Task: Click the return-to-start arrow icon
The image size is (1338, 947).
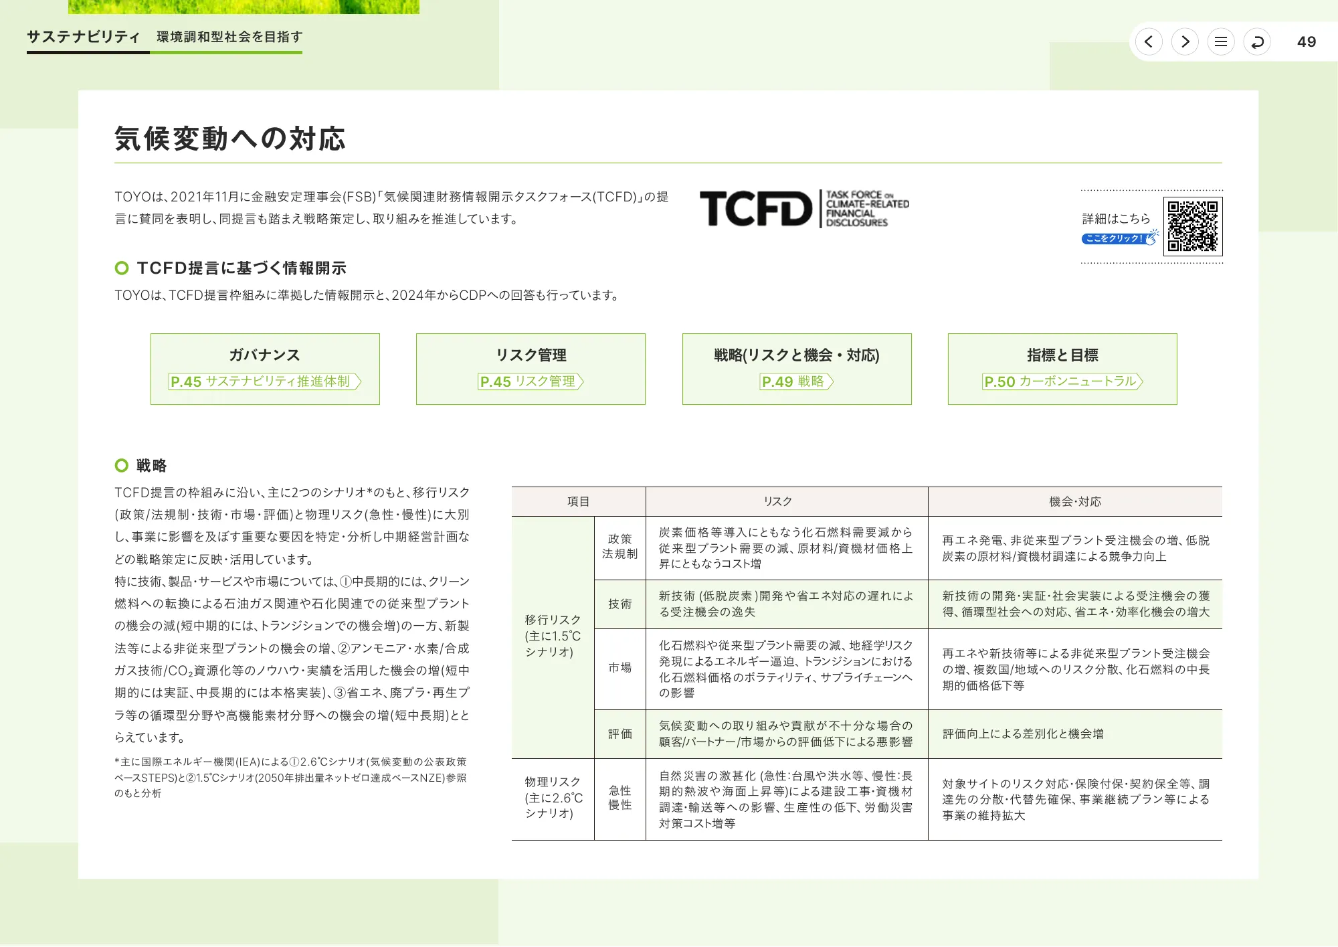Action: [1258, 41]
